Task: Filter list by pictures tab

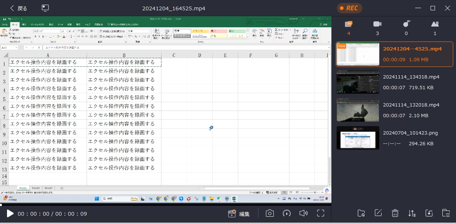Action: point(435,27)
